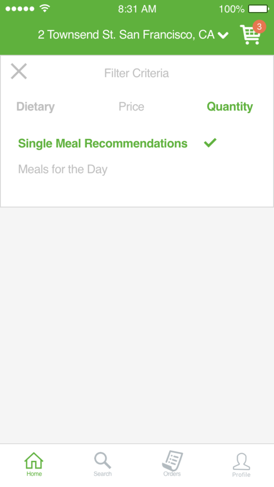Select Single Meal Recommendations option
Viewport: 274px width, 487px height.
click(103, 144)
